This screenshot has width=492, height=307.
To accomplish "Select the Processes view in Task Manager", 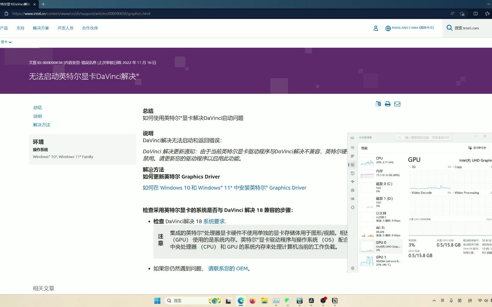I will click(x=352, y=156).
